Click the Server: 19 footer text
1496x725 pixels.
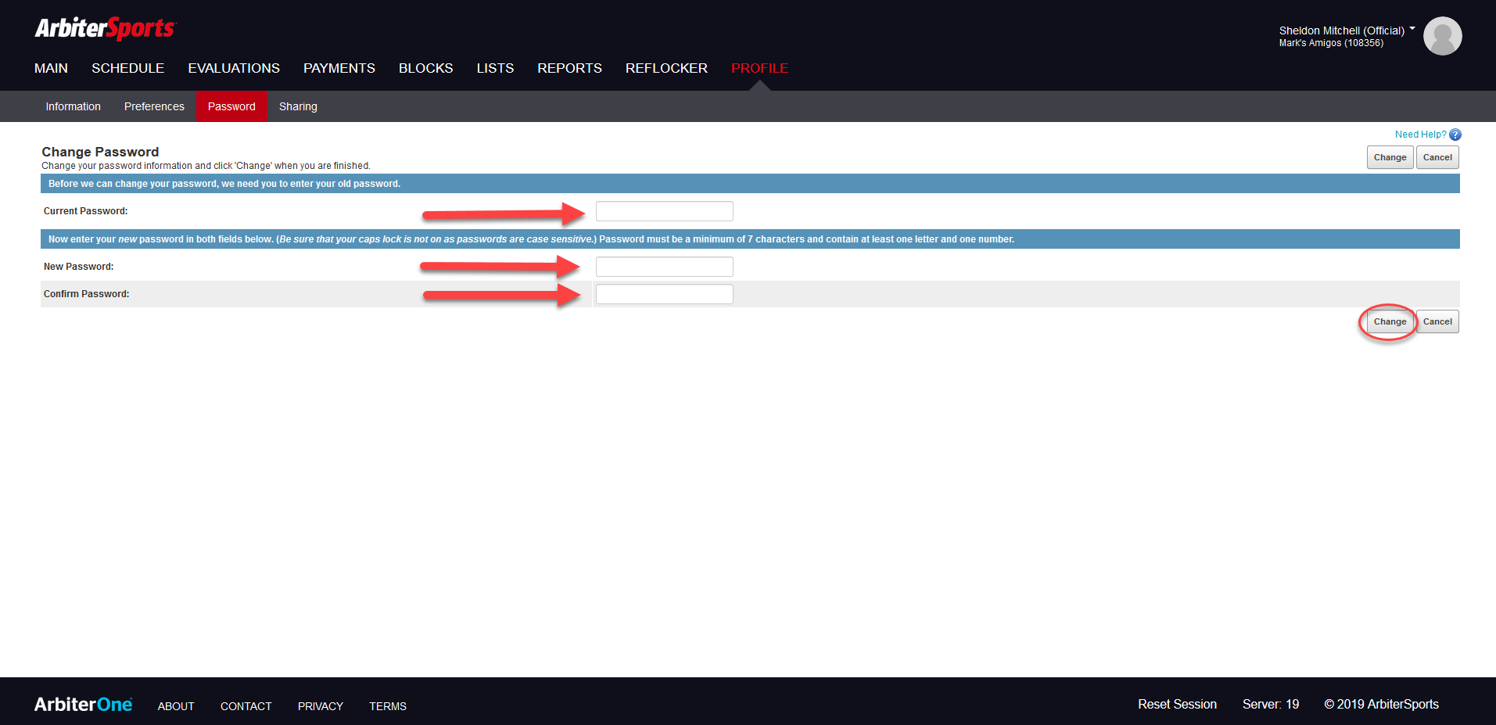[1271, 705]
